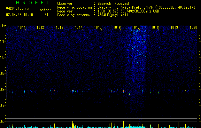Click time marker 1019

point(174,28)
